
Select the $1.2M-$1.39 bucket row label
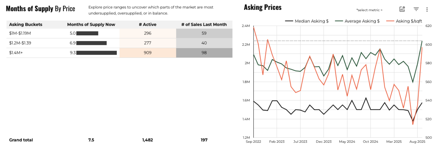point(20,43)
